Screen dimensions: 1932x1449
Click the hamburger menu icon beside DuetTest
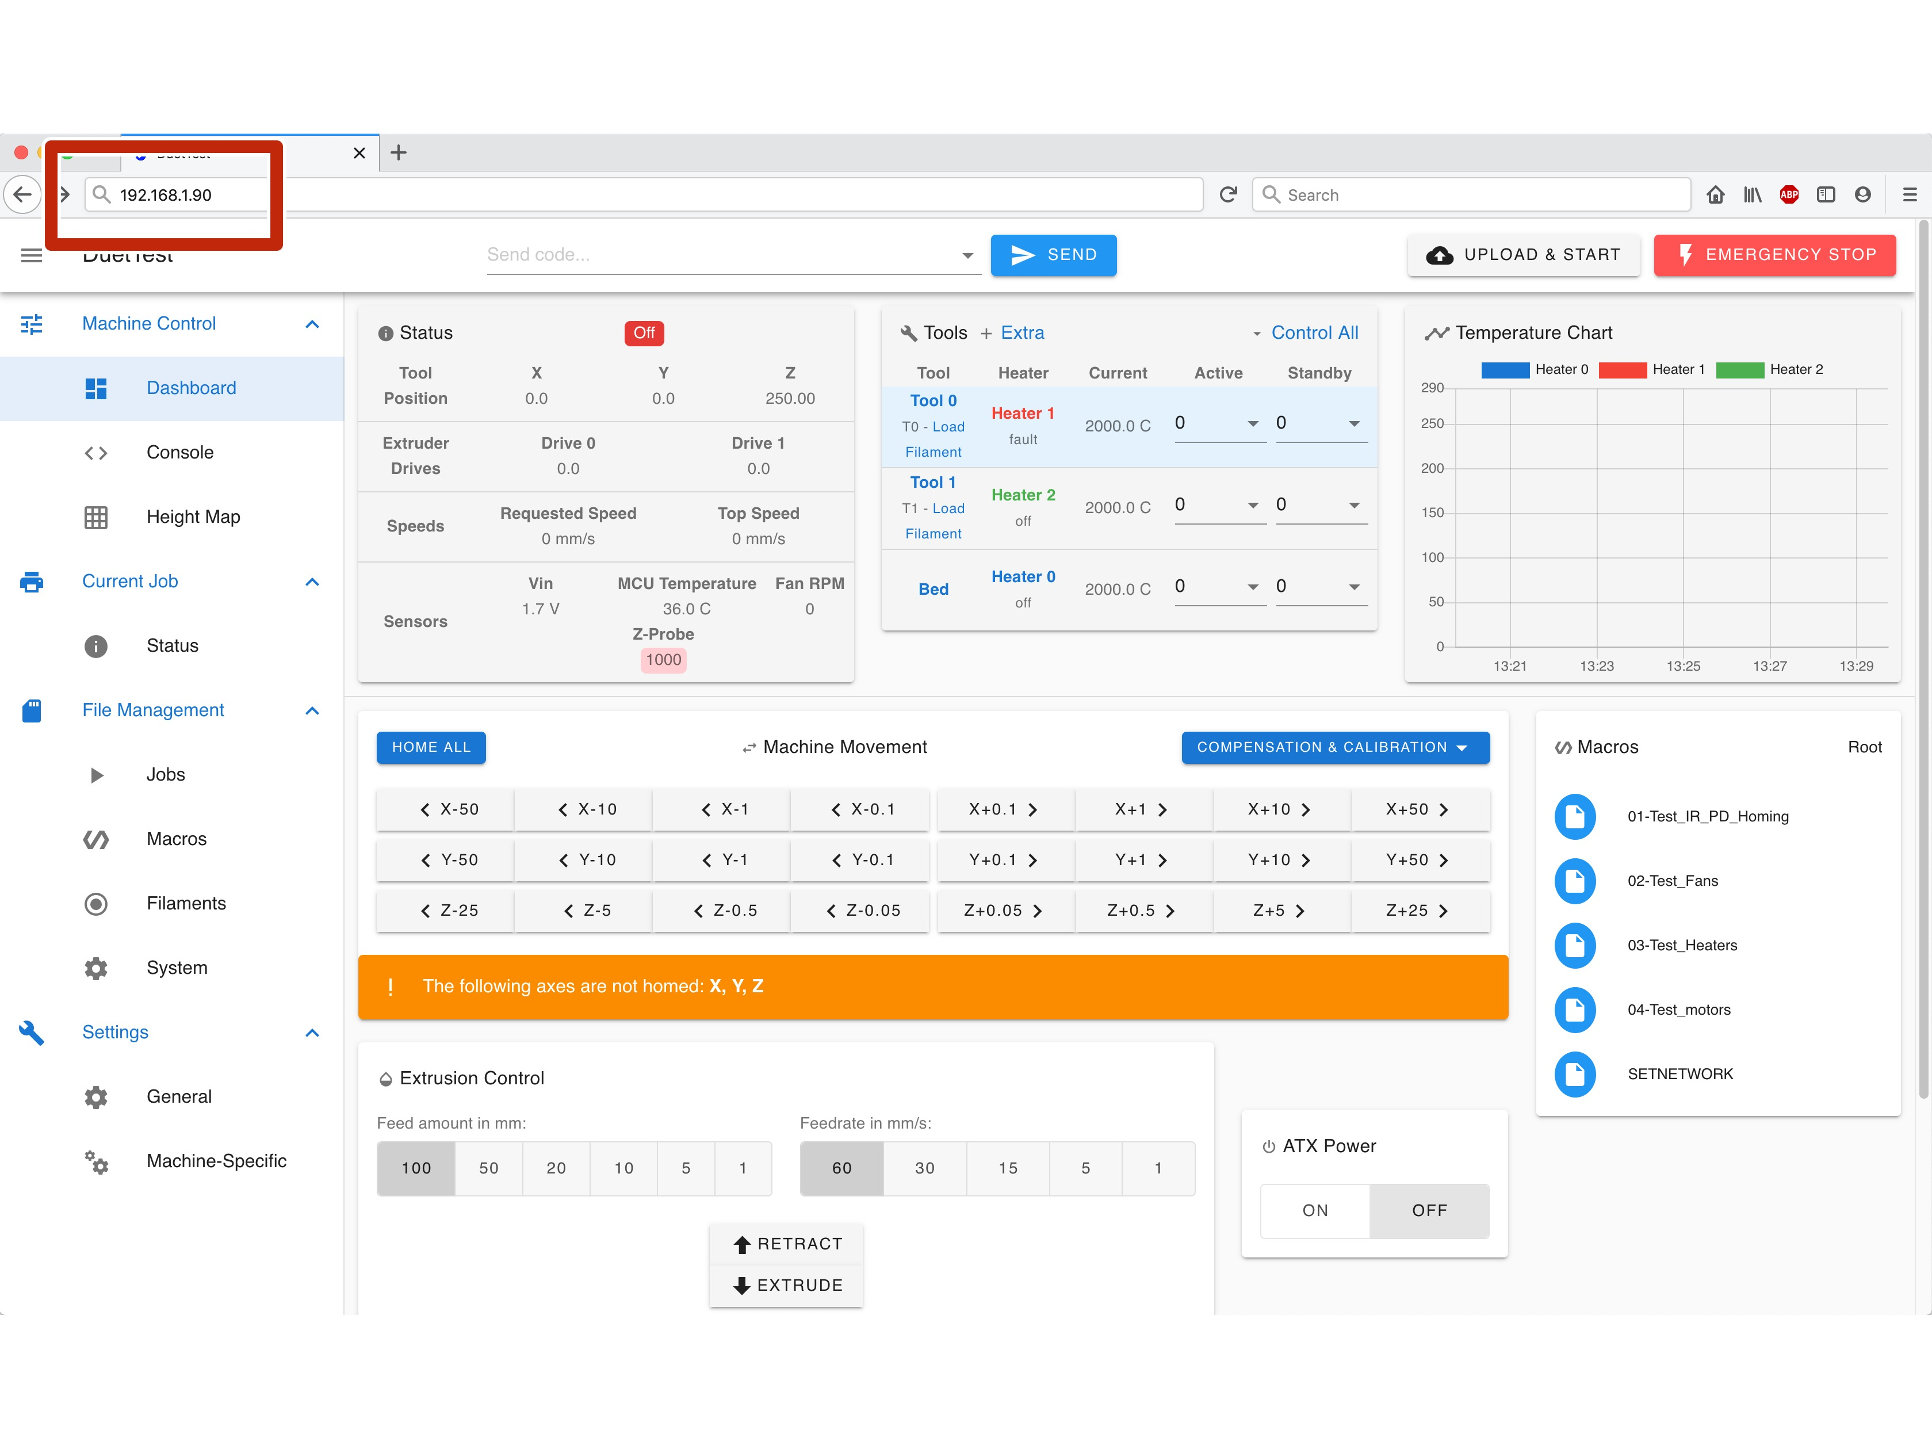[32, 255]
